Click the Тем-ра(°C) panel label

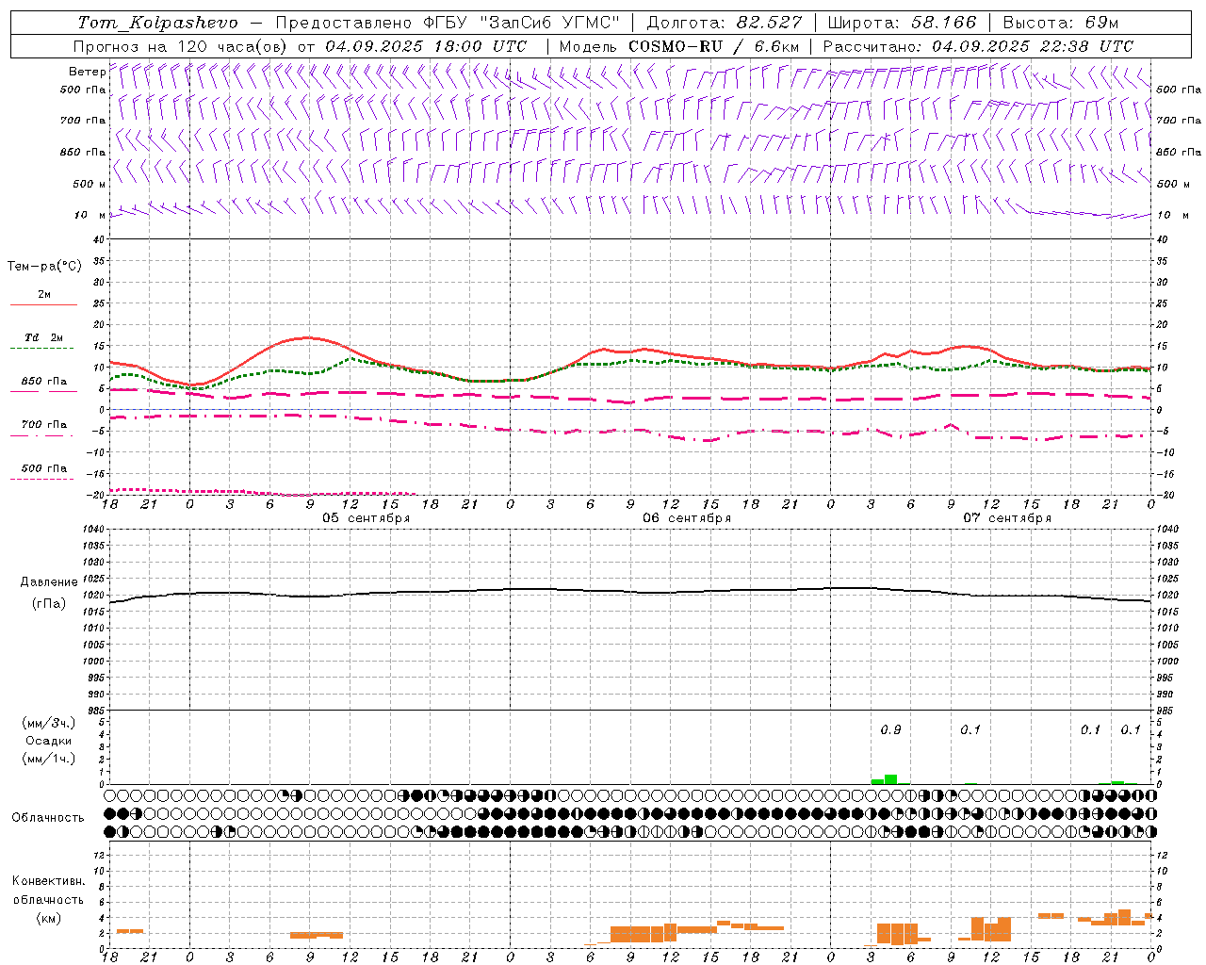point(44,267)
